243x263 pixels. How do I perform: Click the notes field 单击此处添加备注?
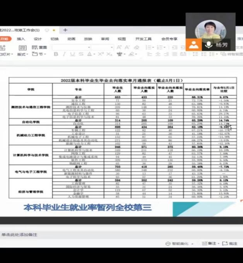point(19,235)
